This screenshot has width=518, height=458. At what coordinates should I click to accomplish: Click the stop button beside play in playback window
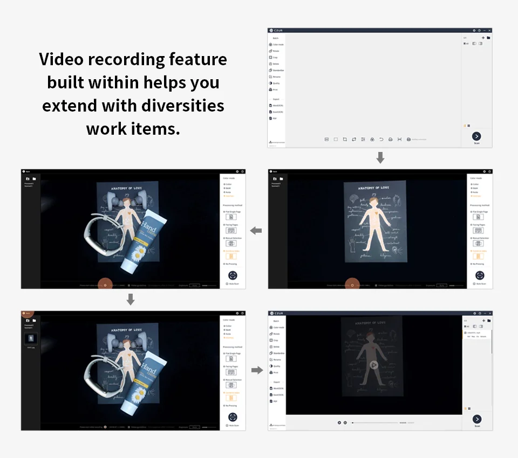coord(345,422)
